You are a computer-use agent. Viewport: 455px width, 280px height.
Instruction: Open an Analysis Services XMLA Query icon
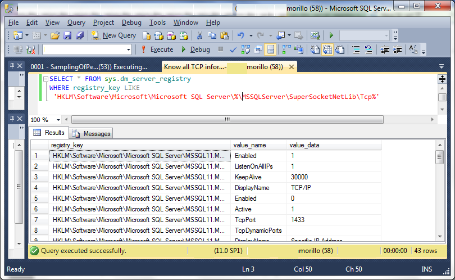(x=184, y=35)
